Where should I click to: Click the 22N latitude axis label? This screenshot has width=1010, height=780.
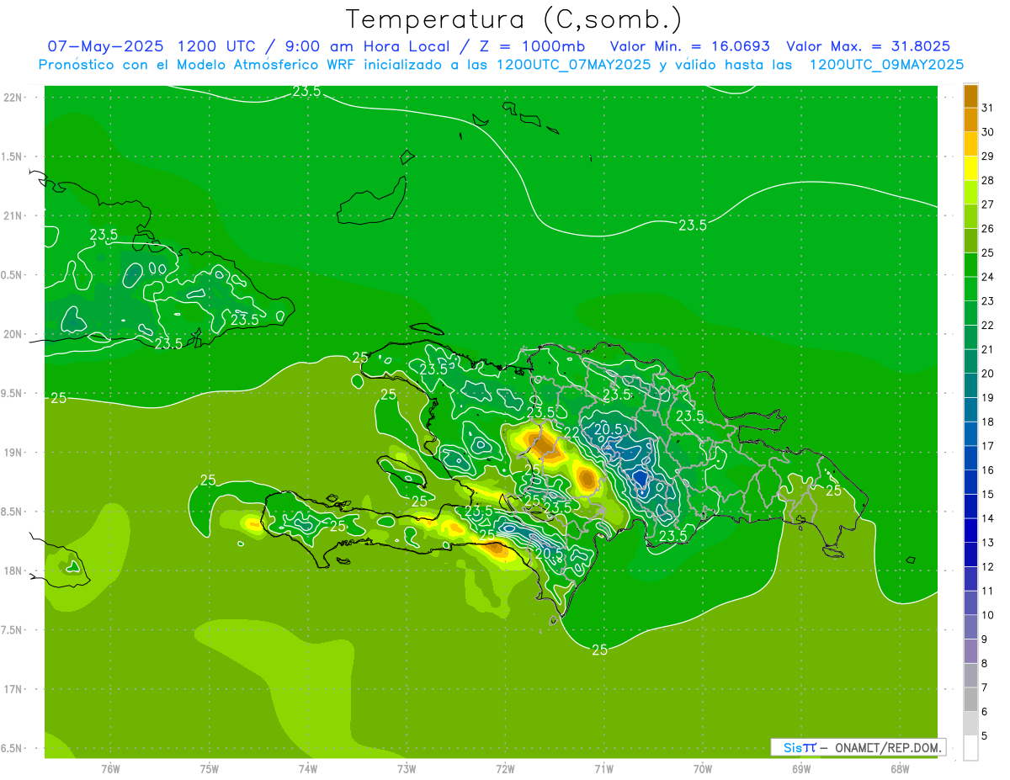[14, 98]
